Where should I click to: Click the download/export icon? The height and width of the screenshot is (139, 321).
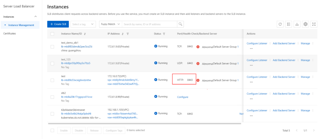pyautogui.click(x=297, y=24)
